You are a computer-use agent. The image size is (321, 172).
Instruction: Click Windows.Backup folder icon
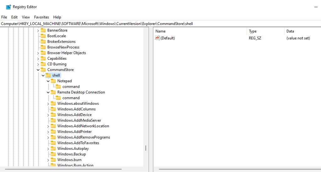coord(53,154)
